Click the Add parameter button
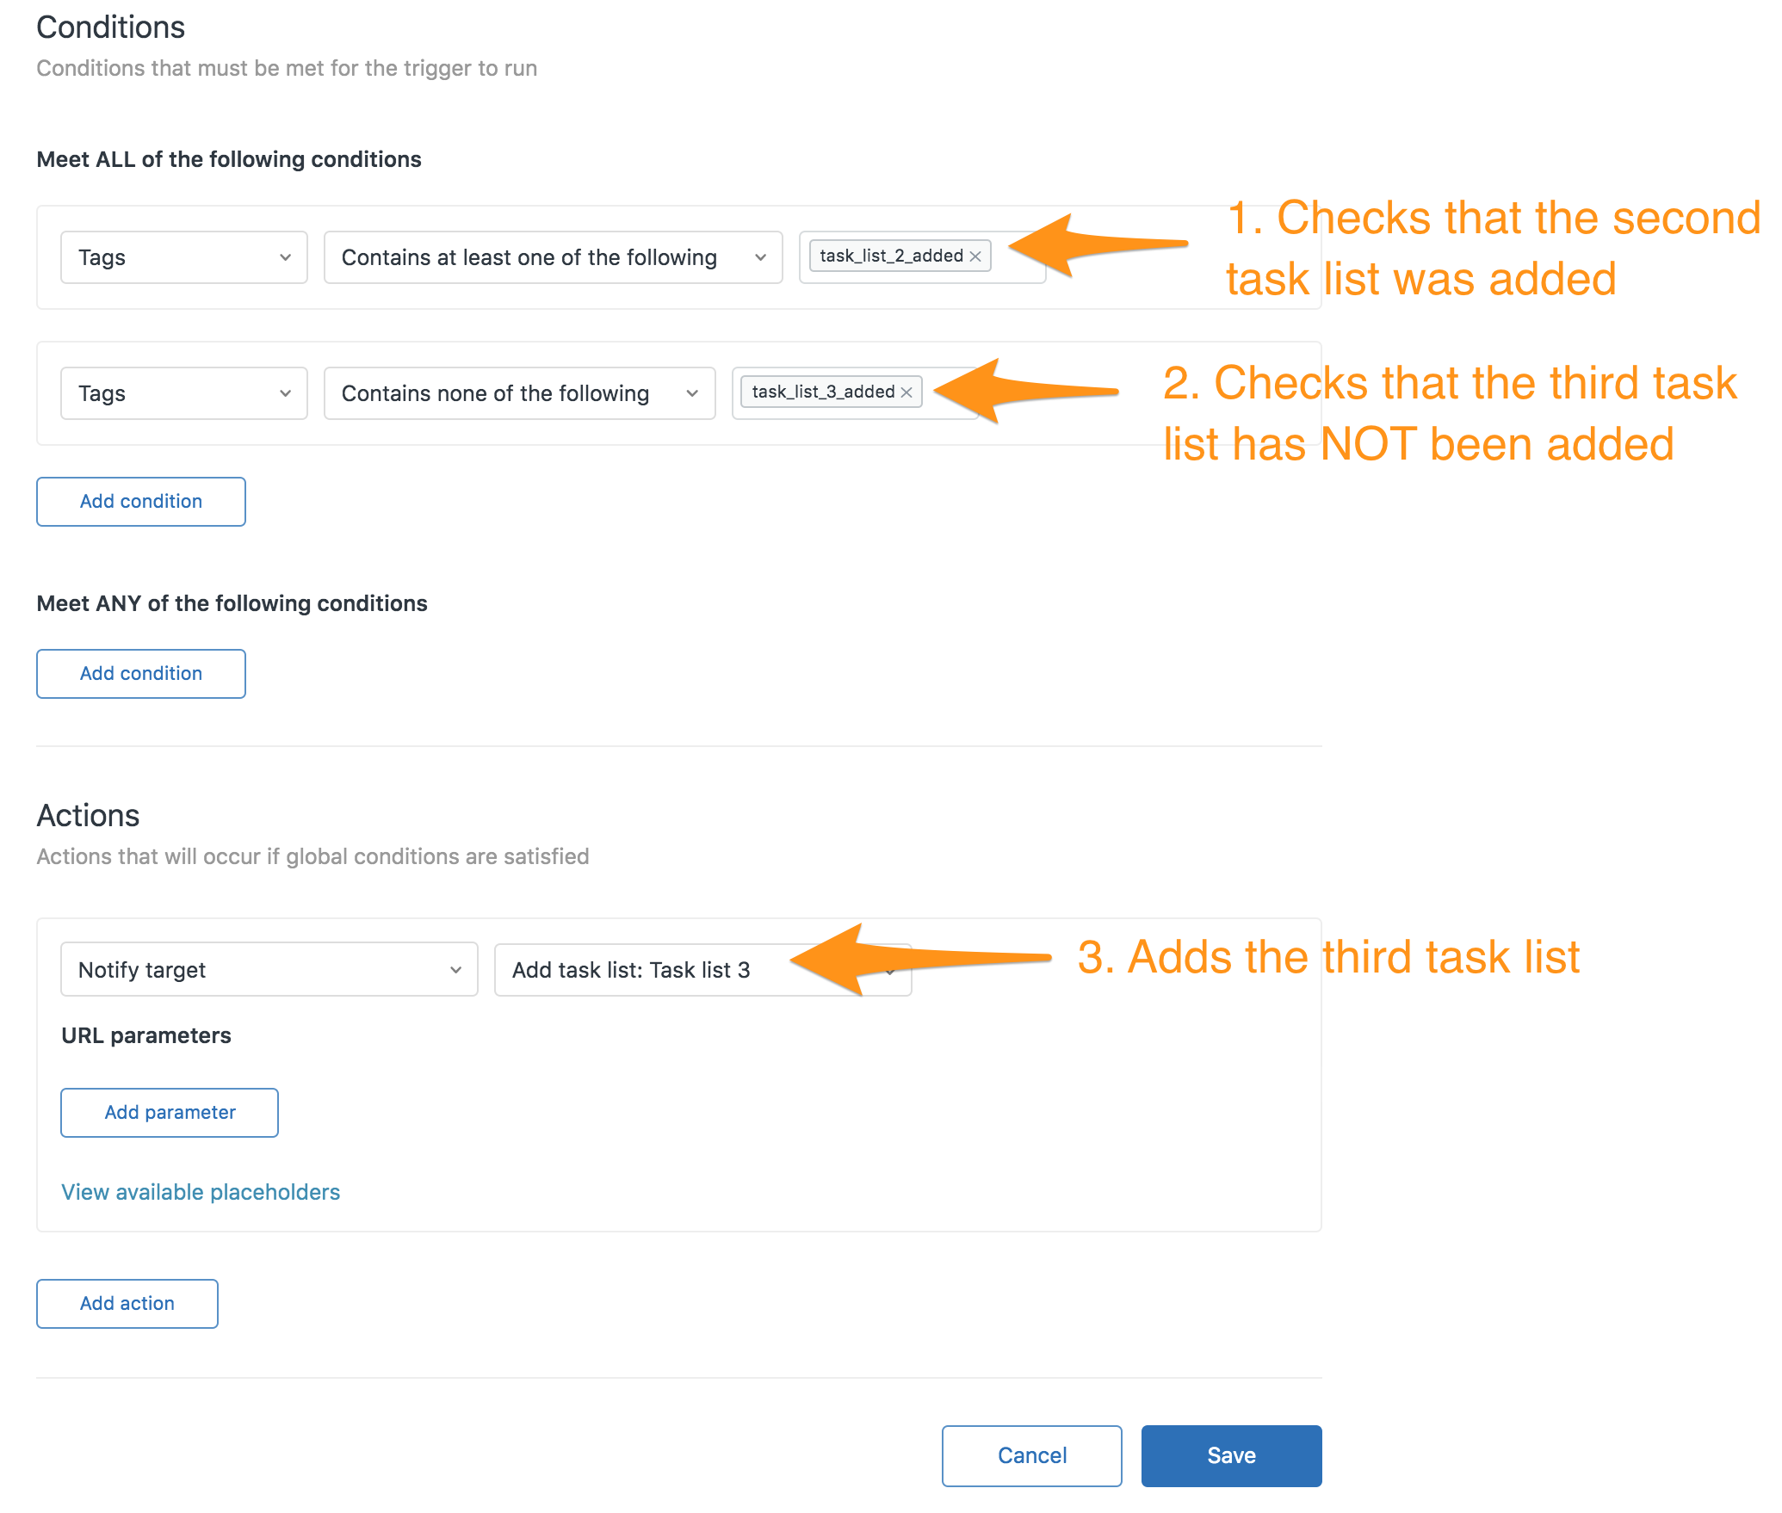Image resolution: width=1782 pixels, height=1513 pixels. pyautogui.click(x=170, y=1113)
